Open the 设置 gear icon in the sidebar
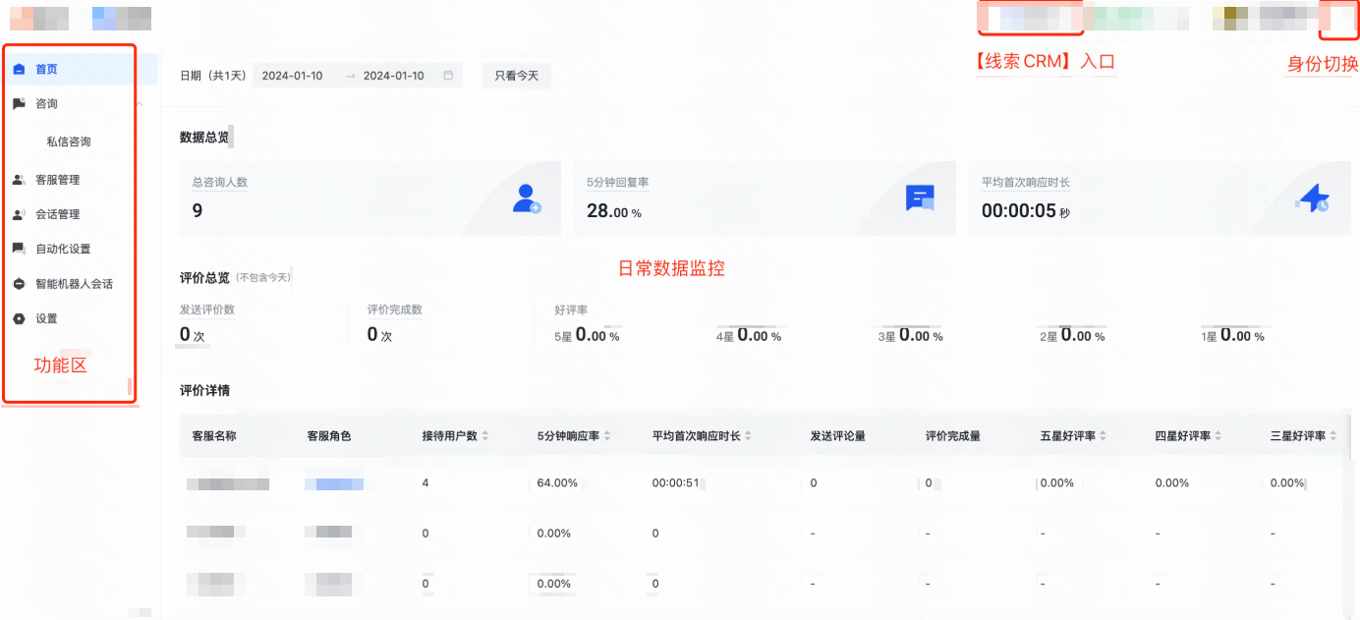Screen dimensions: 1360x620 click(20, 318)
